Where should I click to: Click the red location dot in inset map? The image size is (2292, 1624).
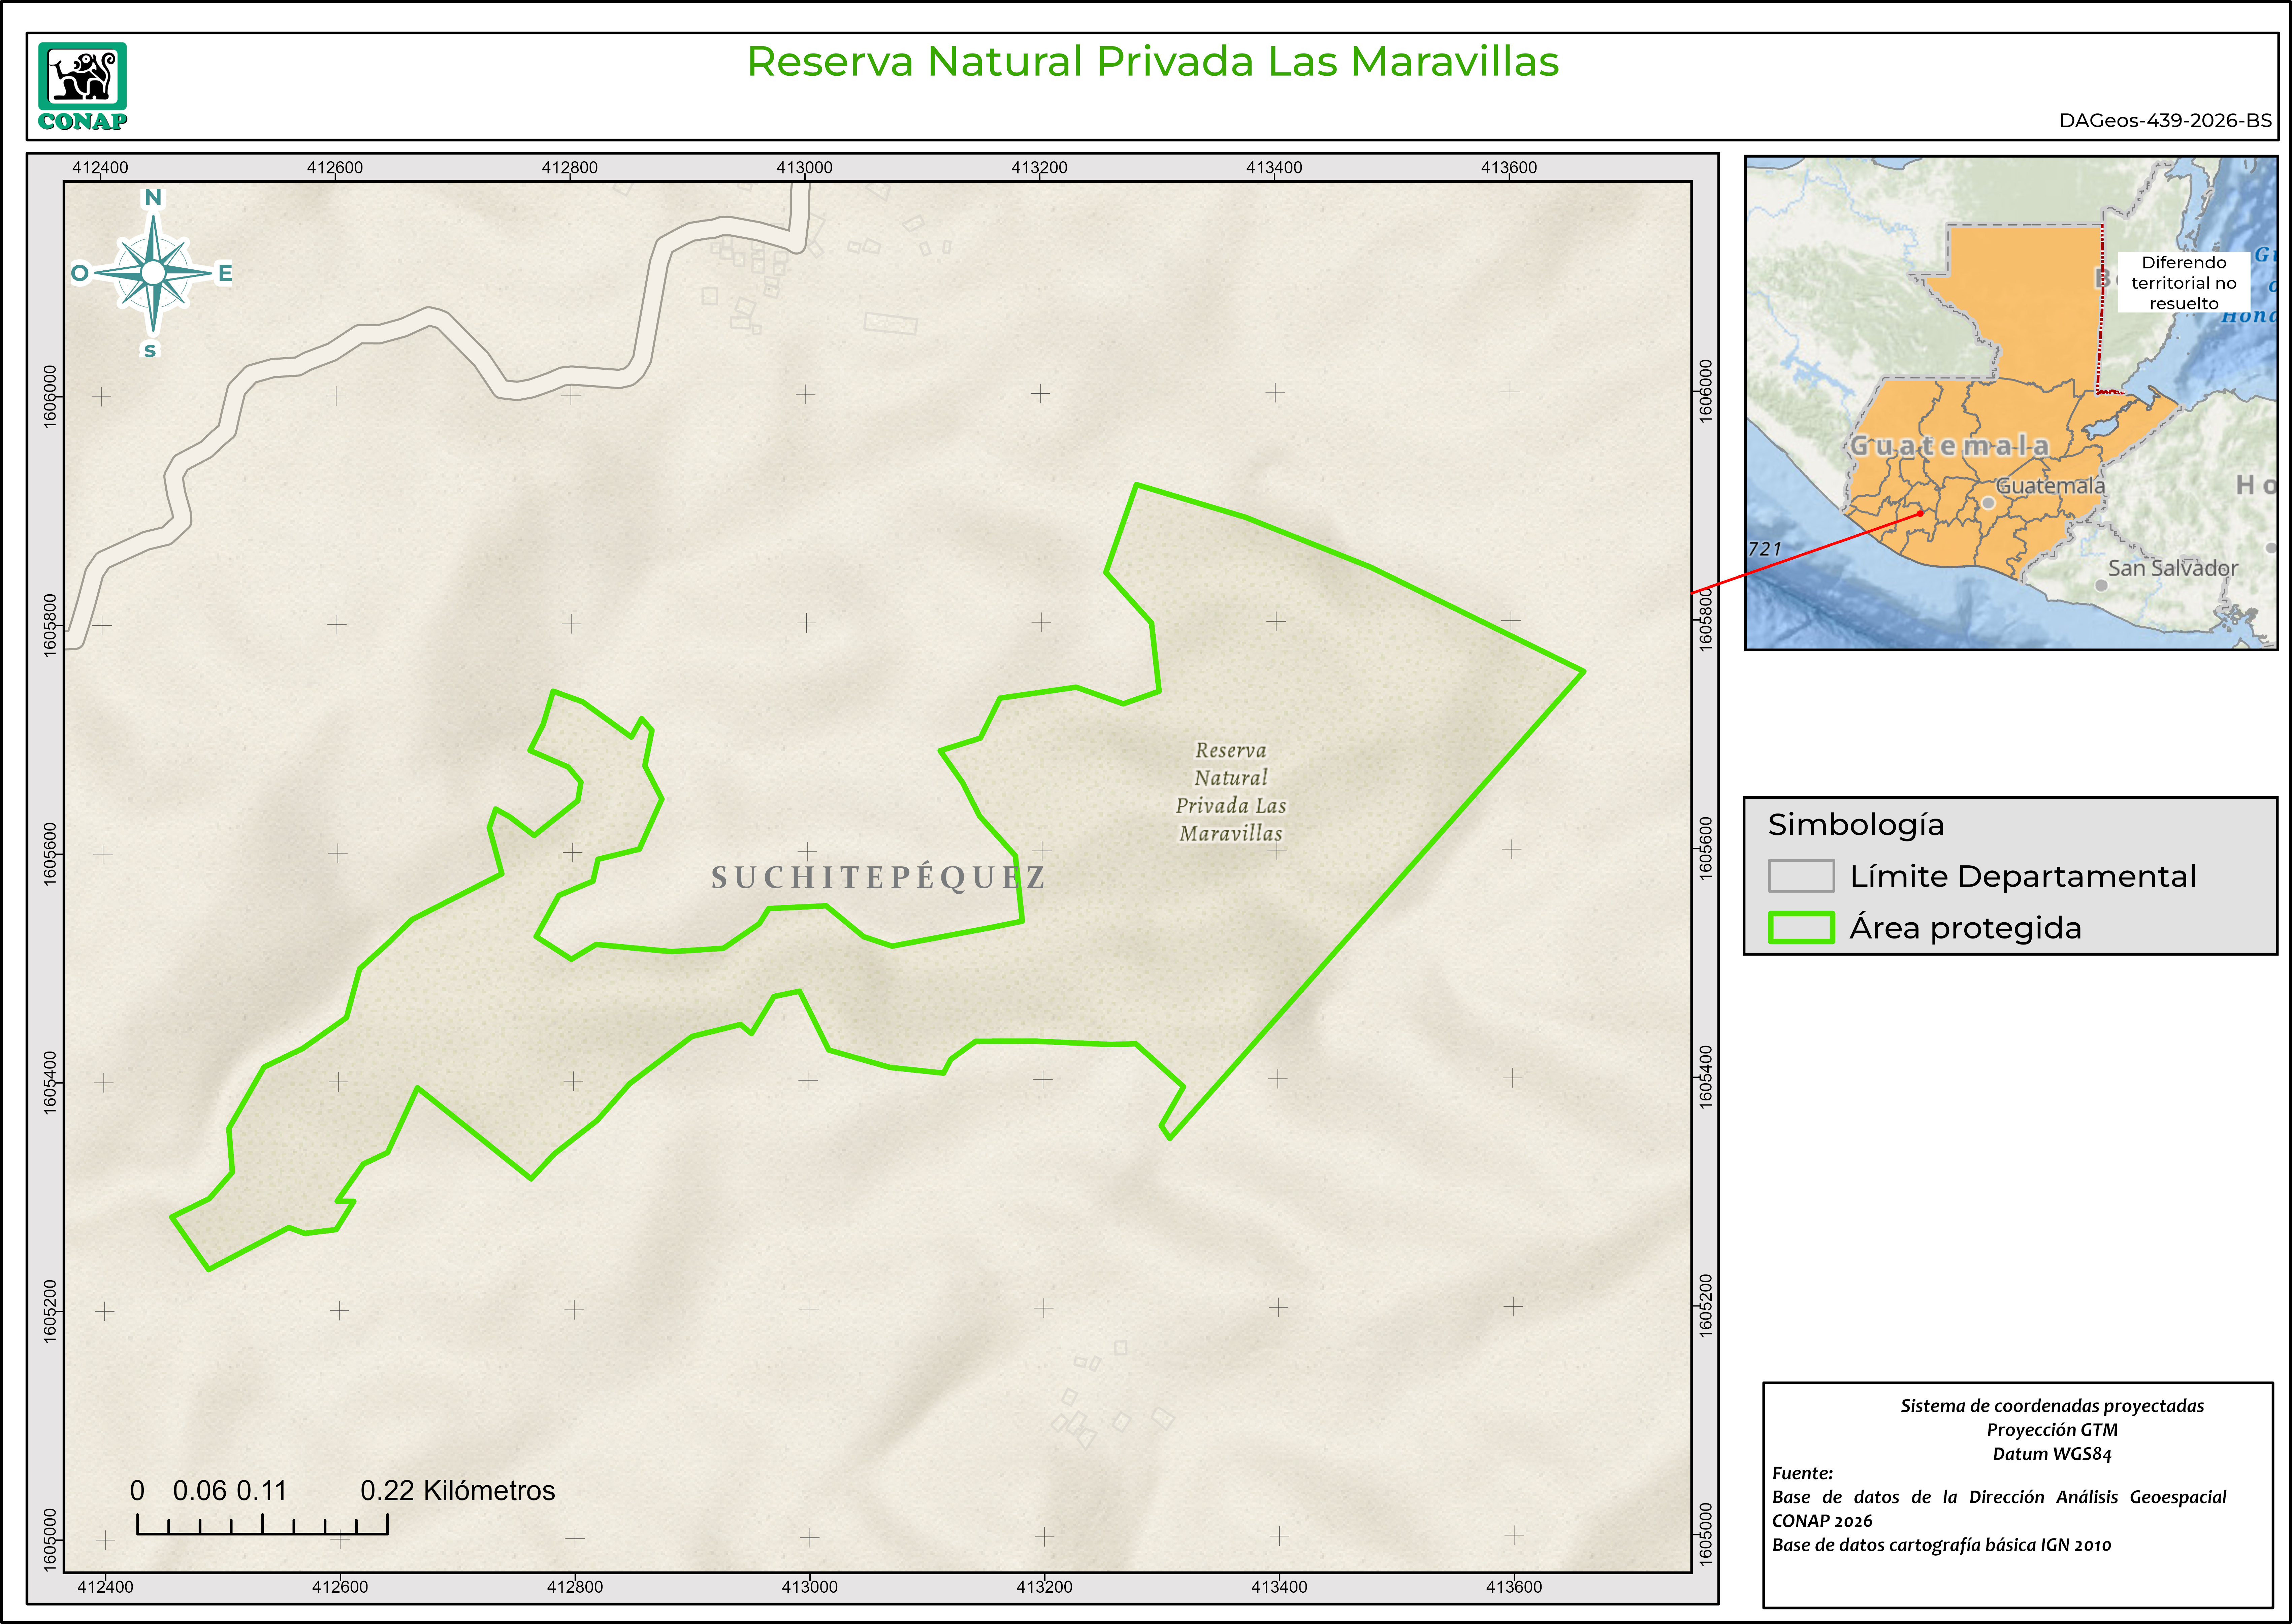coord(1920,513)
